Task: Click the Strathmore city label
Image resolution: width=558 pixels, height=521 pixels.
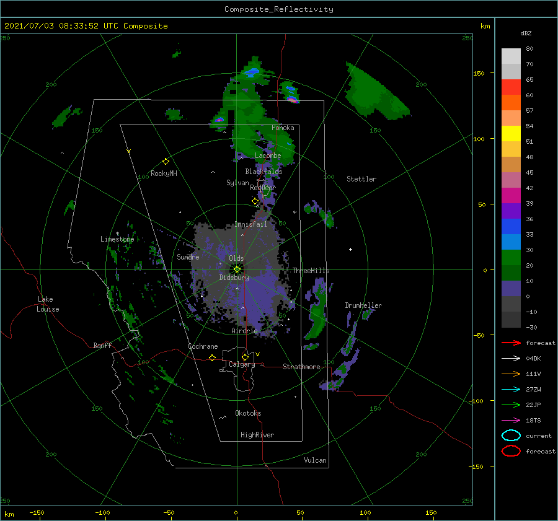Action: 301,367
